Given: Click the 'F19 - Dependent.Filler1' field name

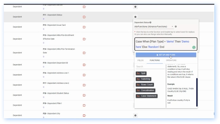Looking at the screenshot, I should tap(52, 103).
